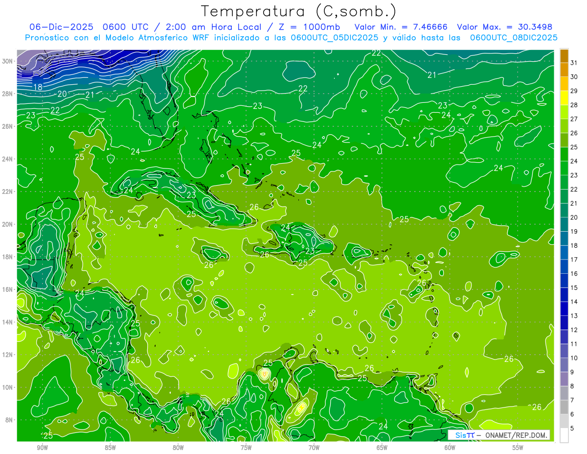Screen dimensions: 587x454
Task: Select the 'Valor Min. = 7.46666' readout
Action: click(401, 26)
